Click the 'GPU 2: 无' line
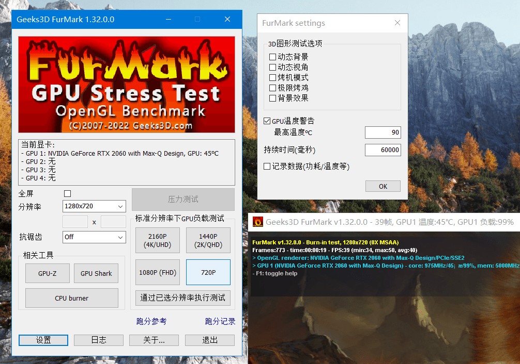520x364 pixels. pyautogui.click(x=38, y=161)
